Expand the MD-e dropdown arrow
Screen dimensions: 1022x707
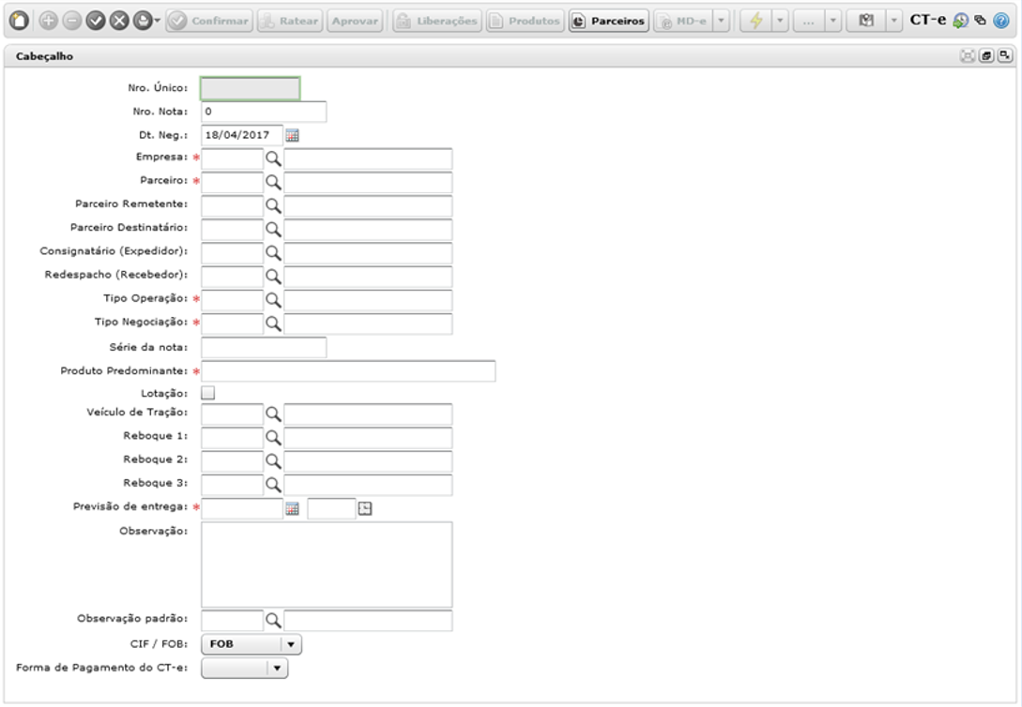(x=721, y=21)
